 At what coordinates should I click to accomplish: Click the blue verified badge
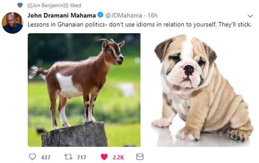[x=100, y=15]
